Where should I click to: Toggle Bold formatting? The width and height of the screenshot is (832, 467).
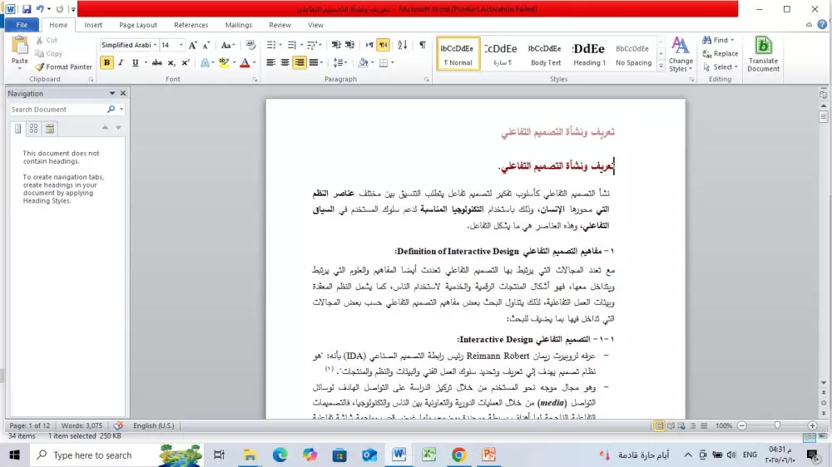106,62
